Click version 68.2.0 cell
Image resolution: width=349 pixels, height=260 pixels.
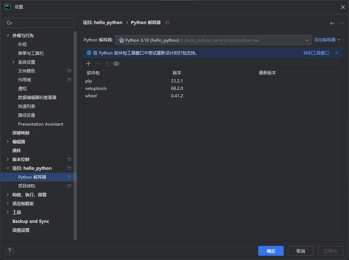177,88
